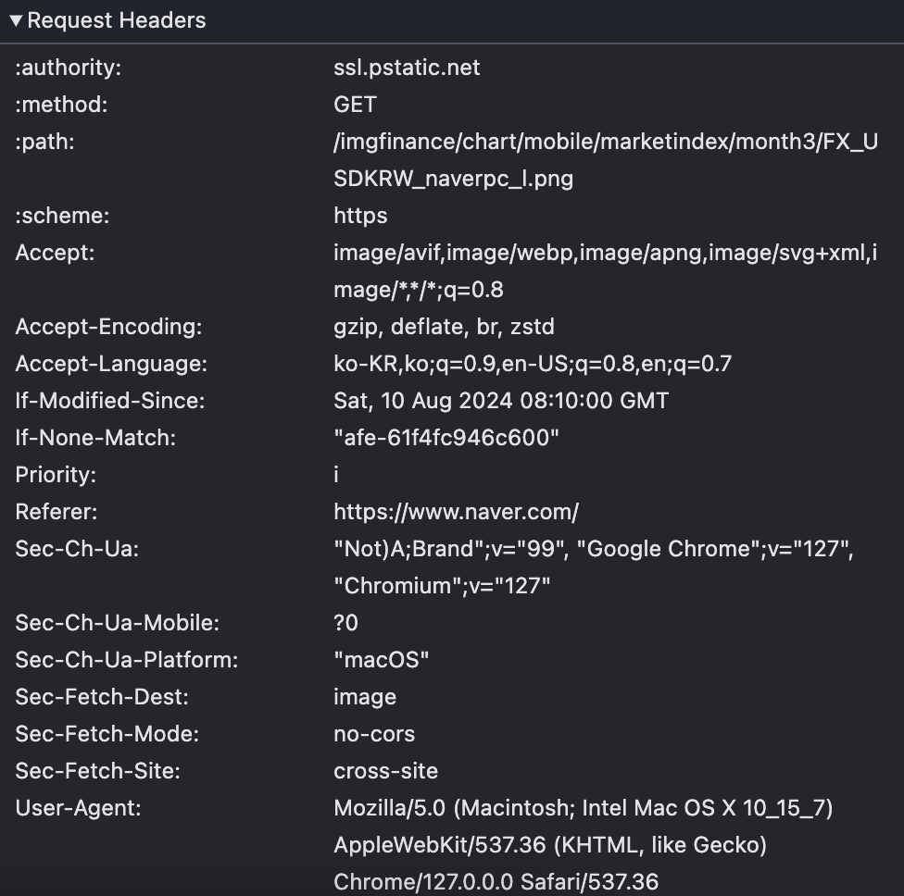Select the :method header name

61,105
